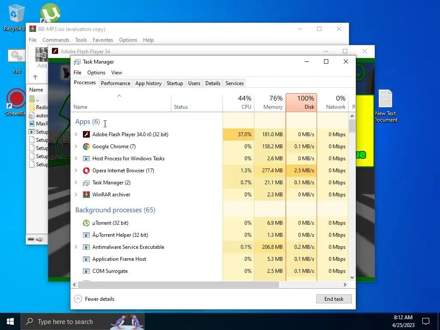Screen dimensions: 440x330
Task: Click the µTorrent (32 bit) process icon
Action: (86, 223)
